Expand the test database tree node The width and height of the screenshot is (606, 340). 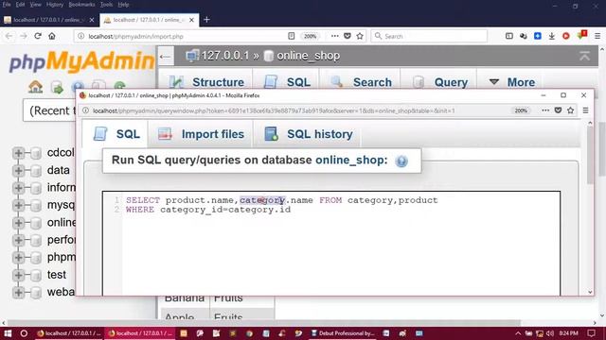click(x=18, y=275)
